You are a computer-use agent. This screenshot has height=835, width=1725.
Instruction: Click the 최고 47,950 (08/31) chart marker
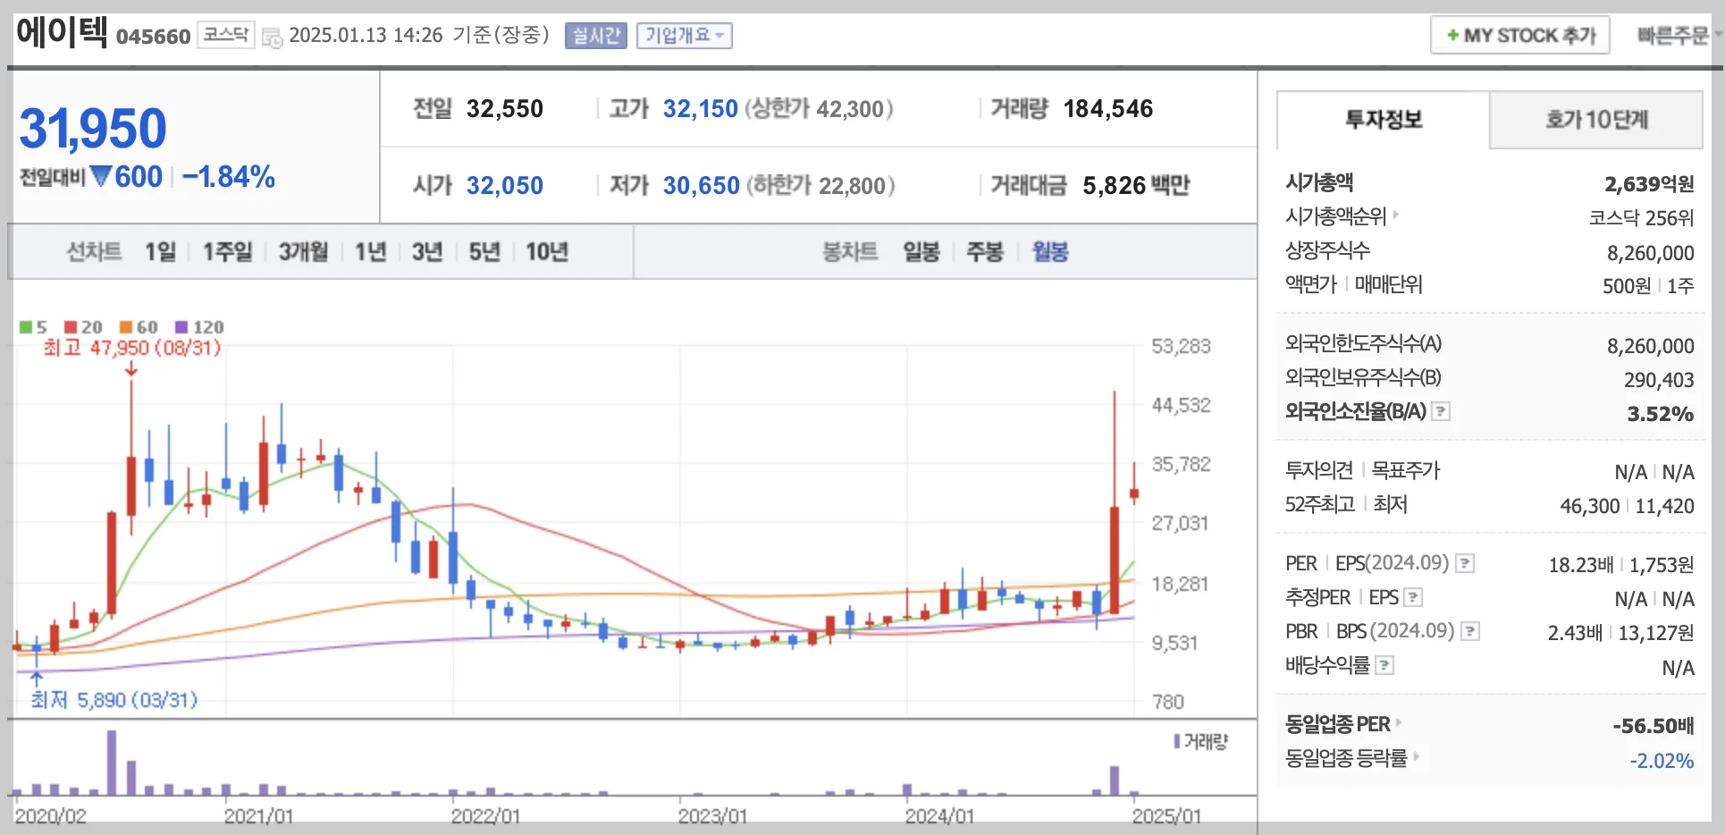click(x=132, y=348)
